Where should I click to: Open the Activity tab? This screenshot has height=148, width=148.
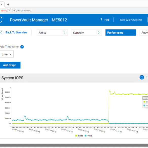[144, 33]
